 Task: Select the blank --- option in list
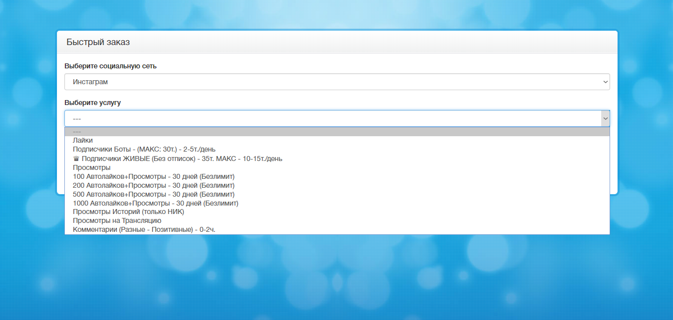[x=337, y=132]
